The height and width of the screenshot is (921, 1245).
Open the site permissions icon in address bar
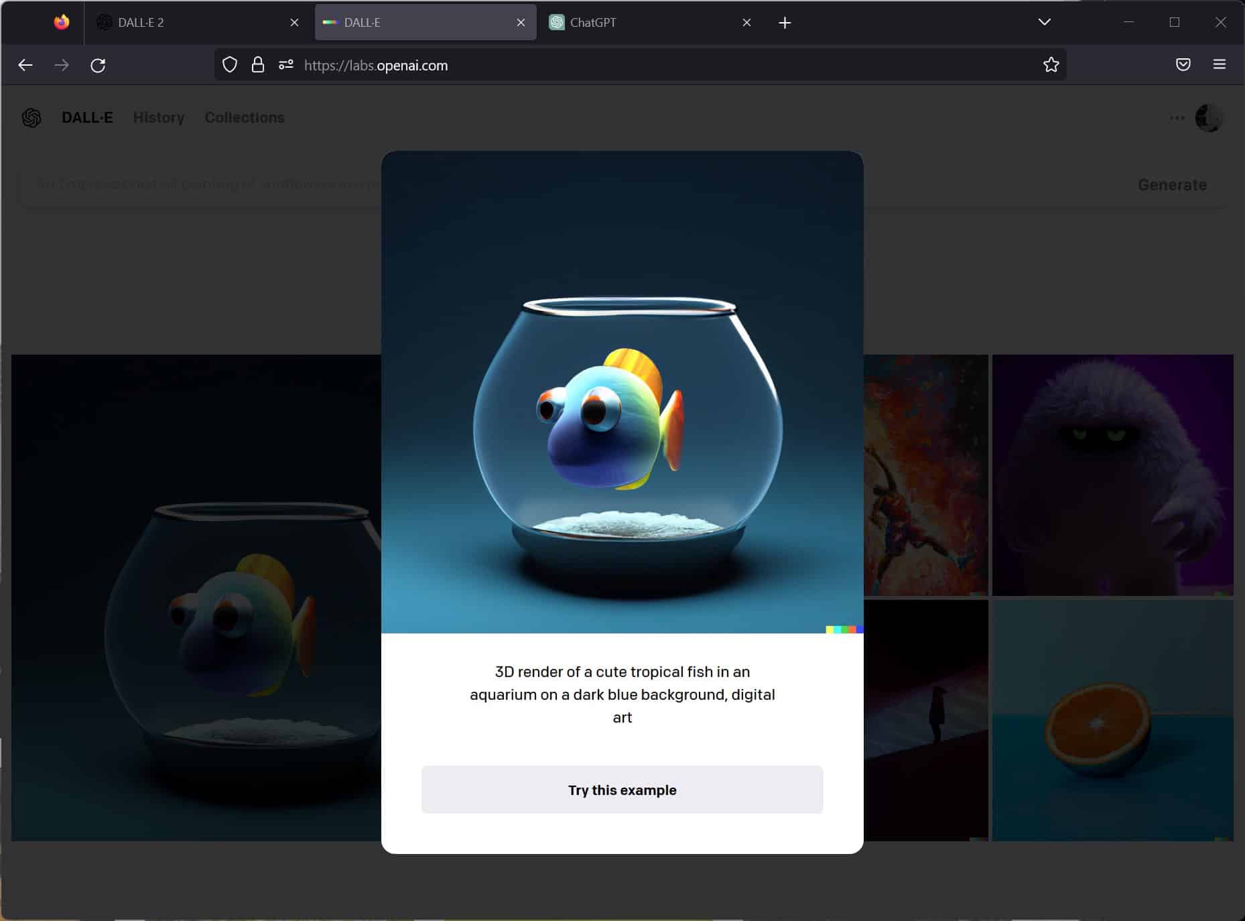click(286, 65)
